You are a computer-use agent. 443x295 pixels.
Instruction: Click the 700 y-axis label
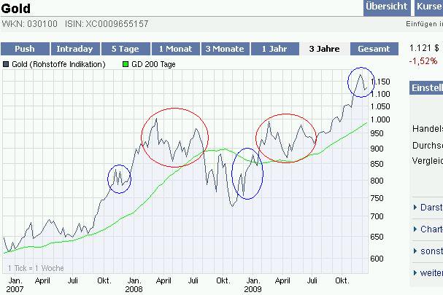377,216
